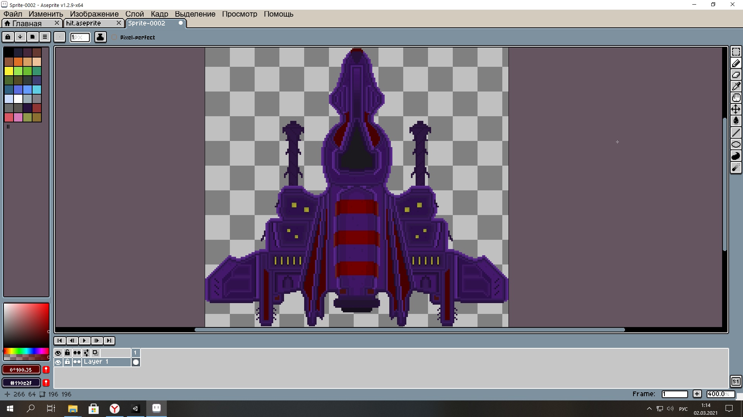Select the Eraser tool
Image resolution: width=743 pixels, height=417 pixels.
(x=736, y=75)
